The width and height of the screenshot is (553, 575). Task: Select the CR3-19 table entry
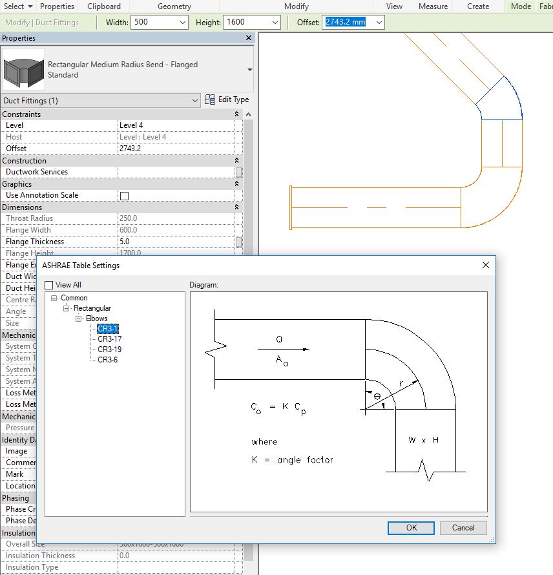click(x=110, y=349)
